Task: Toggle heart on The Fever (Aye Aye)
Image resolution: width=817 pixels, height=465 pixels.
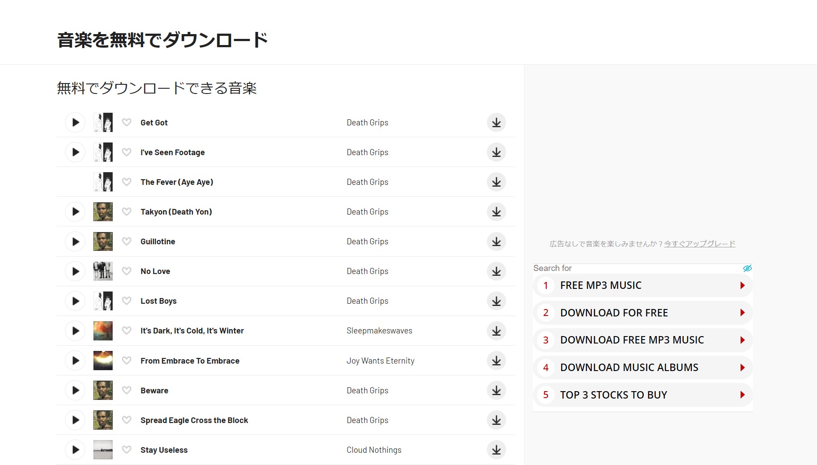Action: click(x=127, y=182)
